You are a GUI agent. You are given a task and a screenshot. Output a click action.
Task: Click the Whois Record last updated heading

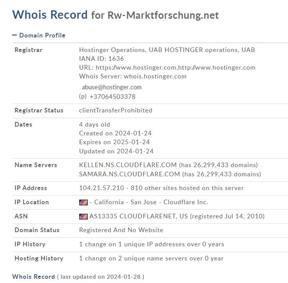tap(78, 276)
